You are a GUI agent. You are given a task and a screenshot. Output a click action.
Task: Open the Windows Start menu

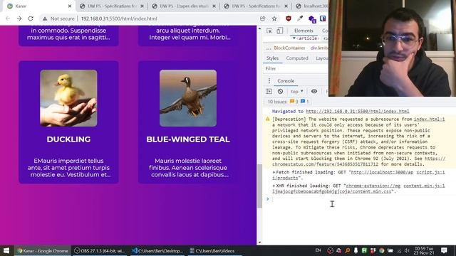[x=6, y=251]
